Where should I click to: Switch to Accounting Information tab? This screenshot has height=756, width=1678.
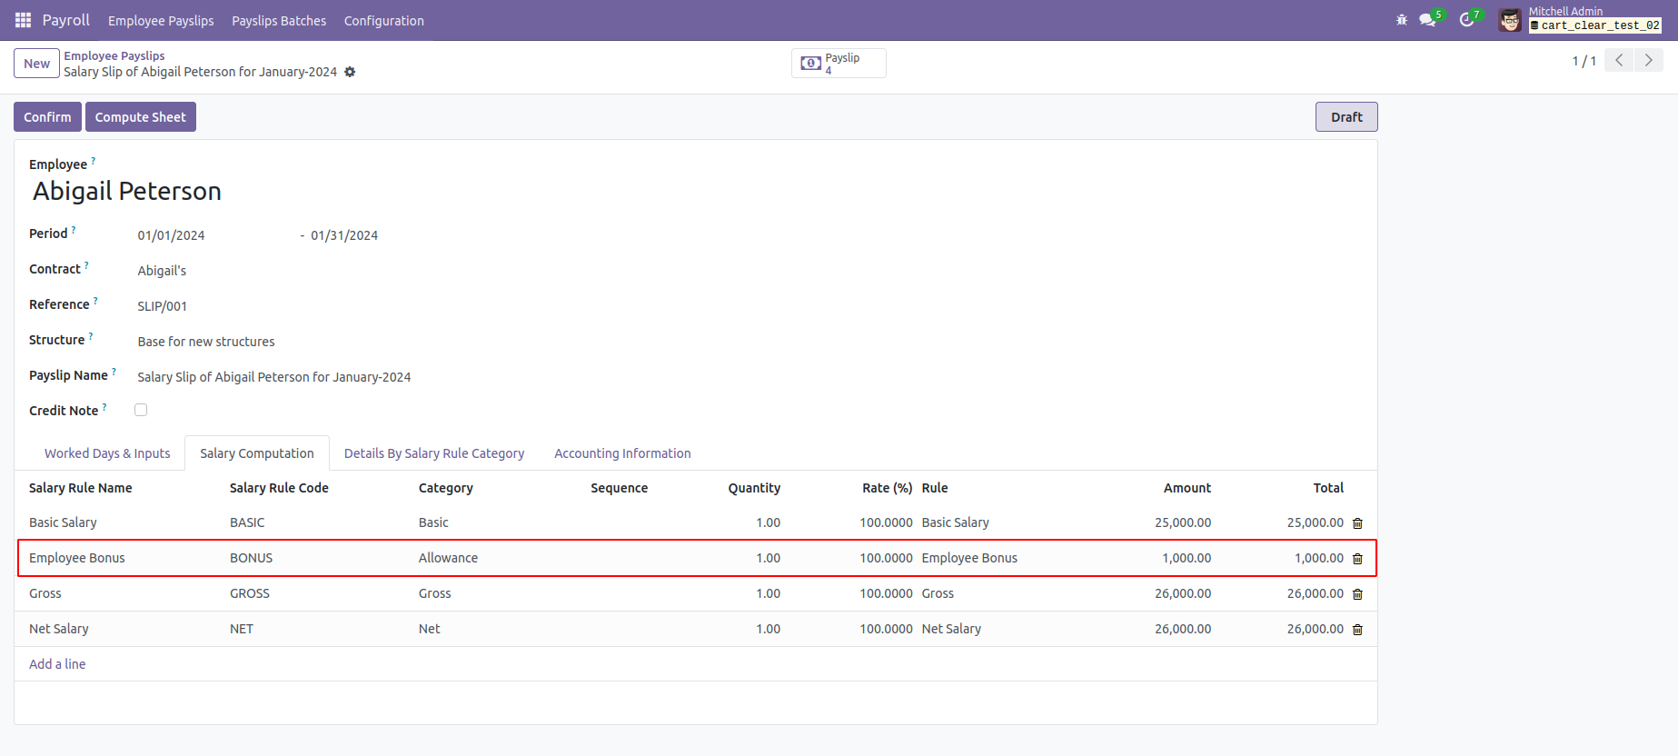pyautogui.click(x=622, y=453)
